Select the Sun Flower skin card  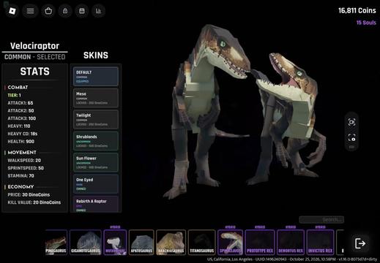96,162
